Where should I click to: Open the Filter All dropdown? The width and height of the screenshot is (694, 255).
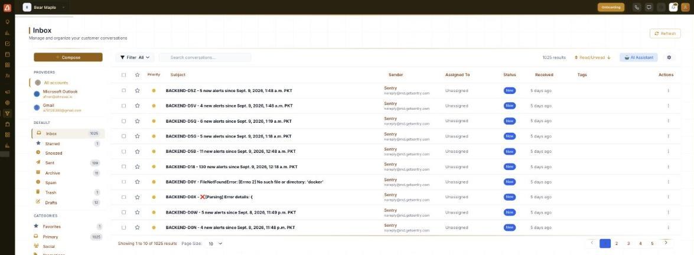tap(135, 58)
